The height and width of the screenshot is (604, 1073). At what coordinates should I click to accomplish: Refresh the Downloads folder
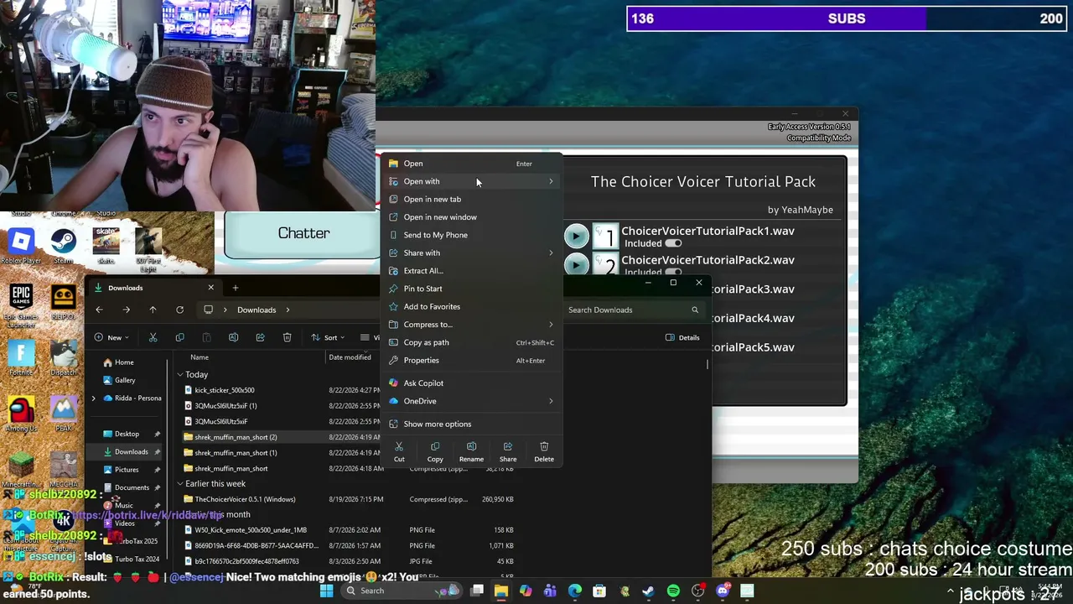[179, 310]
